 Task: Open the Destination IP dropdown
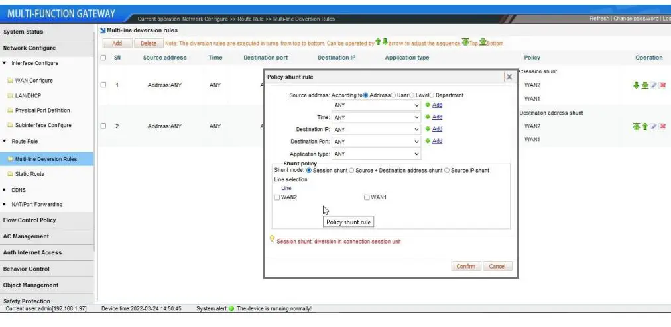pyautogui.click(x=376, y=129)
